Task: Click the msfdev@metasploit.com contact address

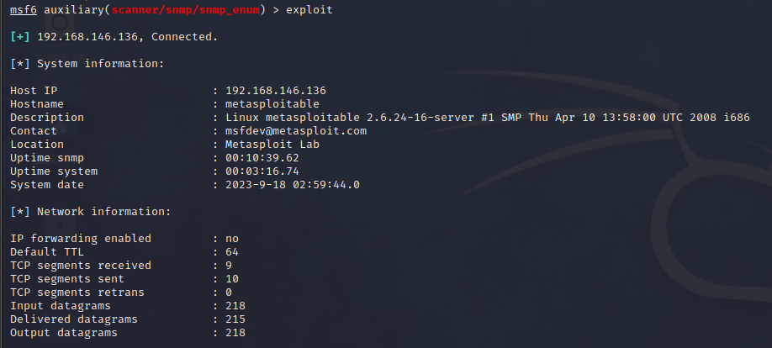Action: (x=296, y=131)
